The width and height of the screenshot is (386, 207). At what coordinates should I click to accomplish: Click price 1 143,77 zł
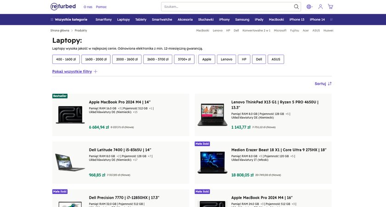[241, 127]
